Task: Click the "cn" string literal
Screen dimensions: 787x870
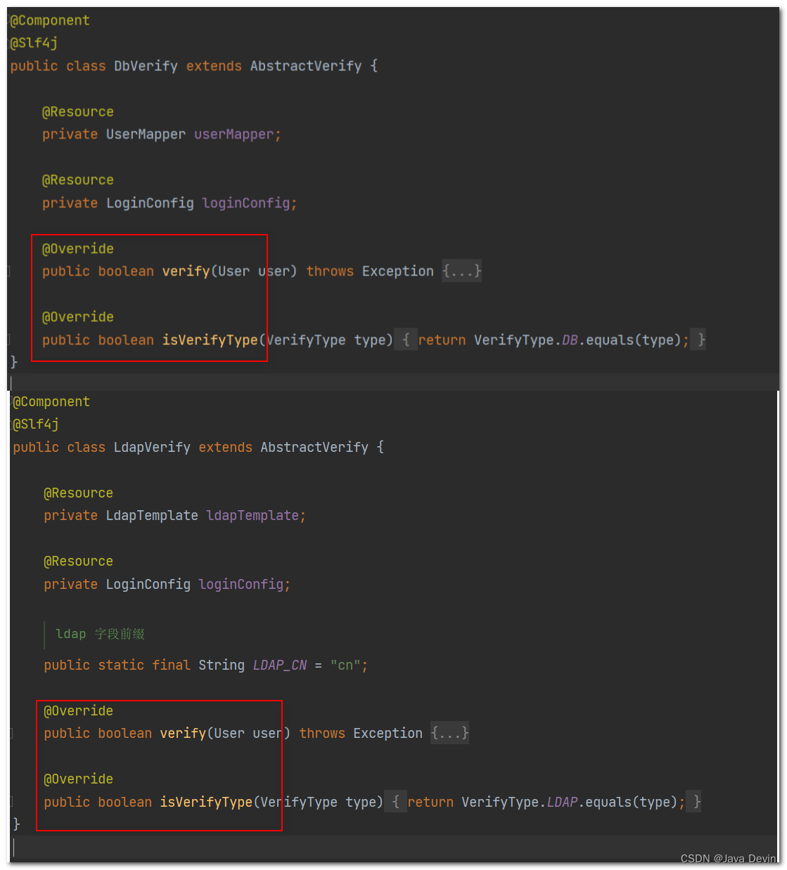Action: (x=346, y=666)
